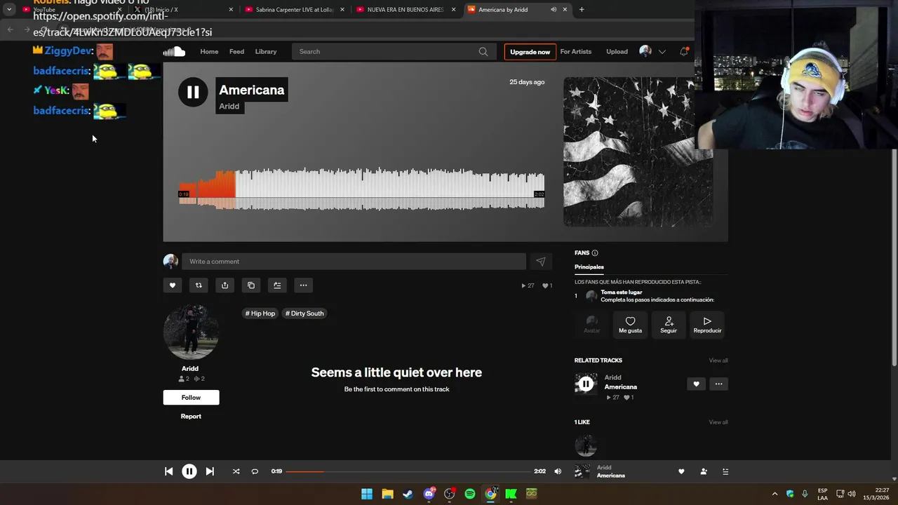This screenshot has height=505, width=898.
Task: Open Steam from the taskbar
Action: [x=408, y=494]
